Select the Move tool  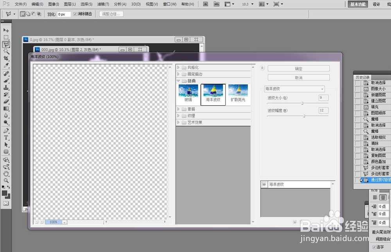[6, 30]
